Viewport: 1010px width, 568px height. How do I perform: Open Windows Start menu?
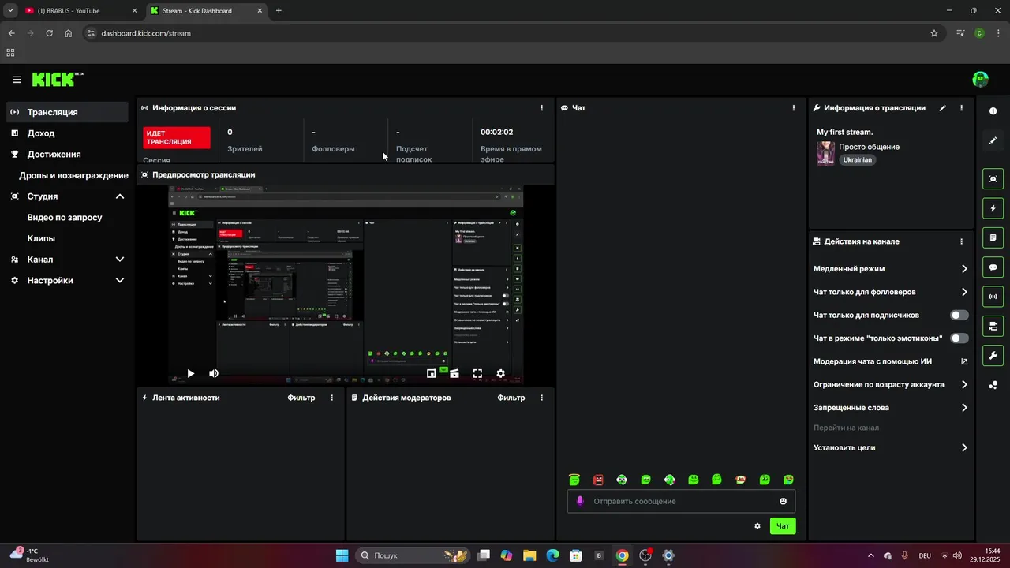coord(342,555)
